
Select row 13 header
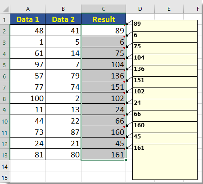tap(5, 154)
